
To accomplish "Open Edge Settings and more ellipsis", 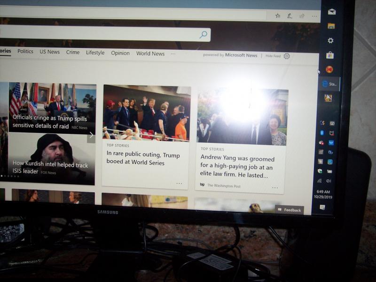I will (x=314, y=16).
